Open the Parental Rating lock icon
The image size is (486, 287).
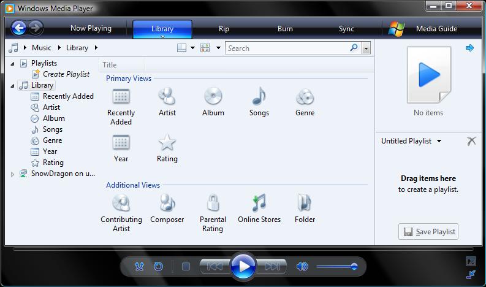pyautogui.click(x=213, y=203)
